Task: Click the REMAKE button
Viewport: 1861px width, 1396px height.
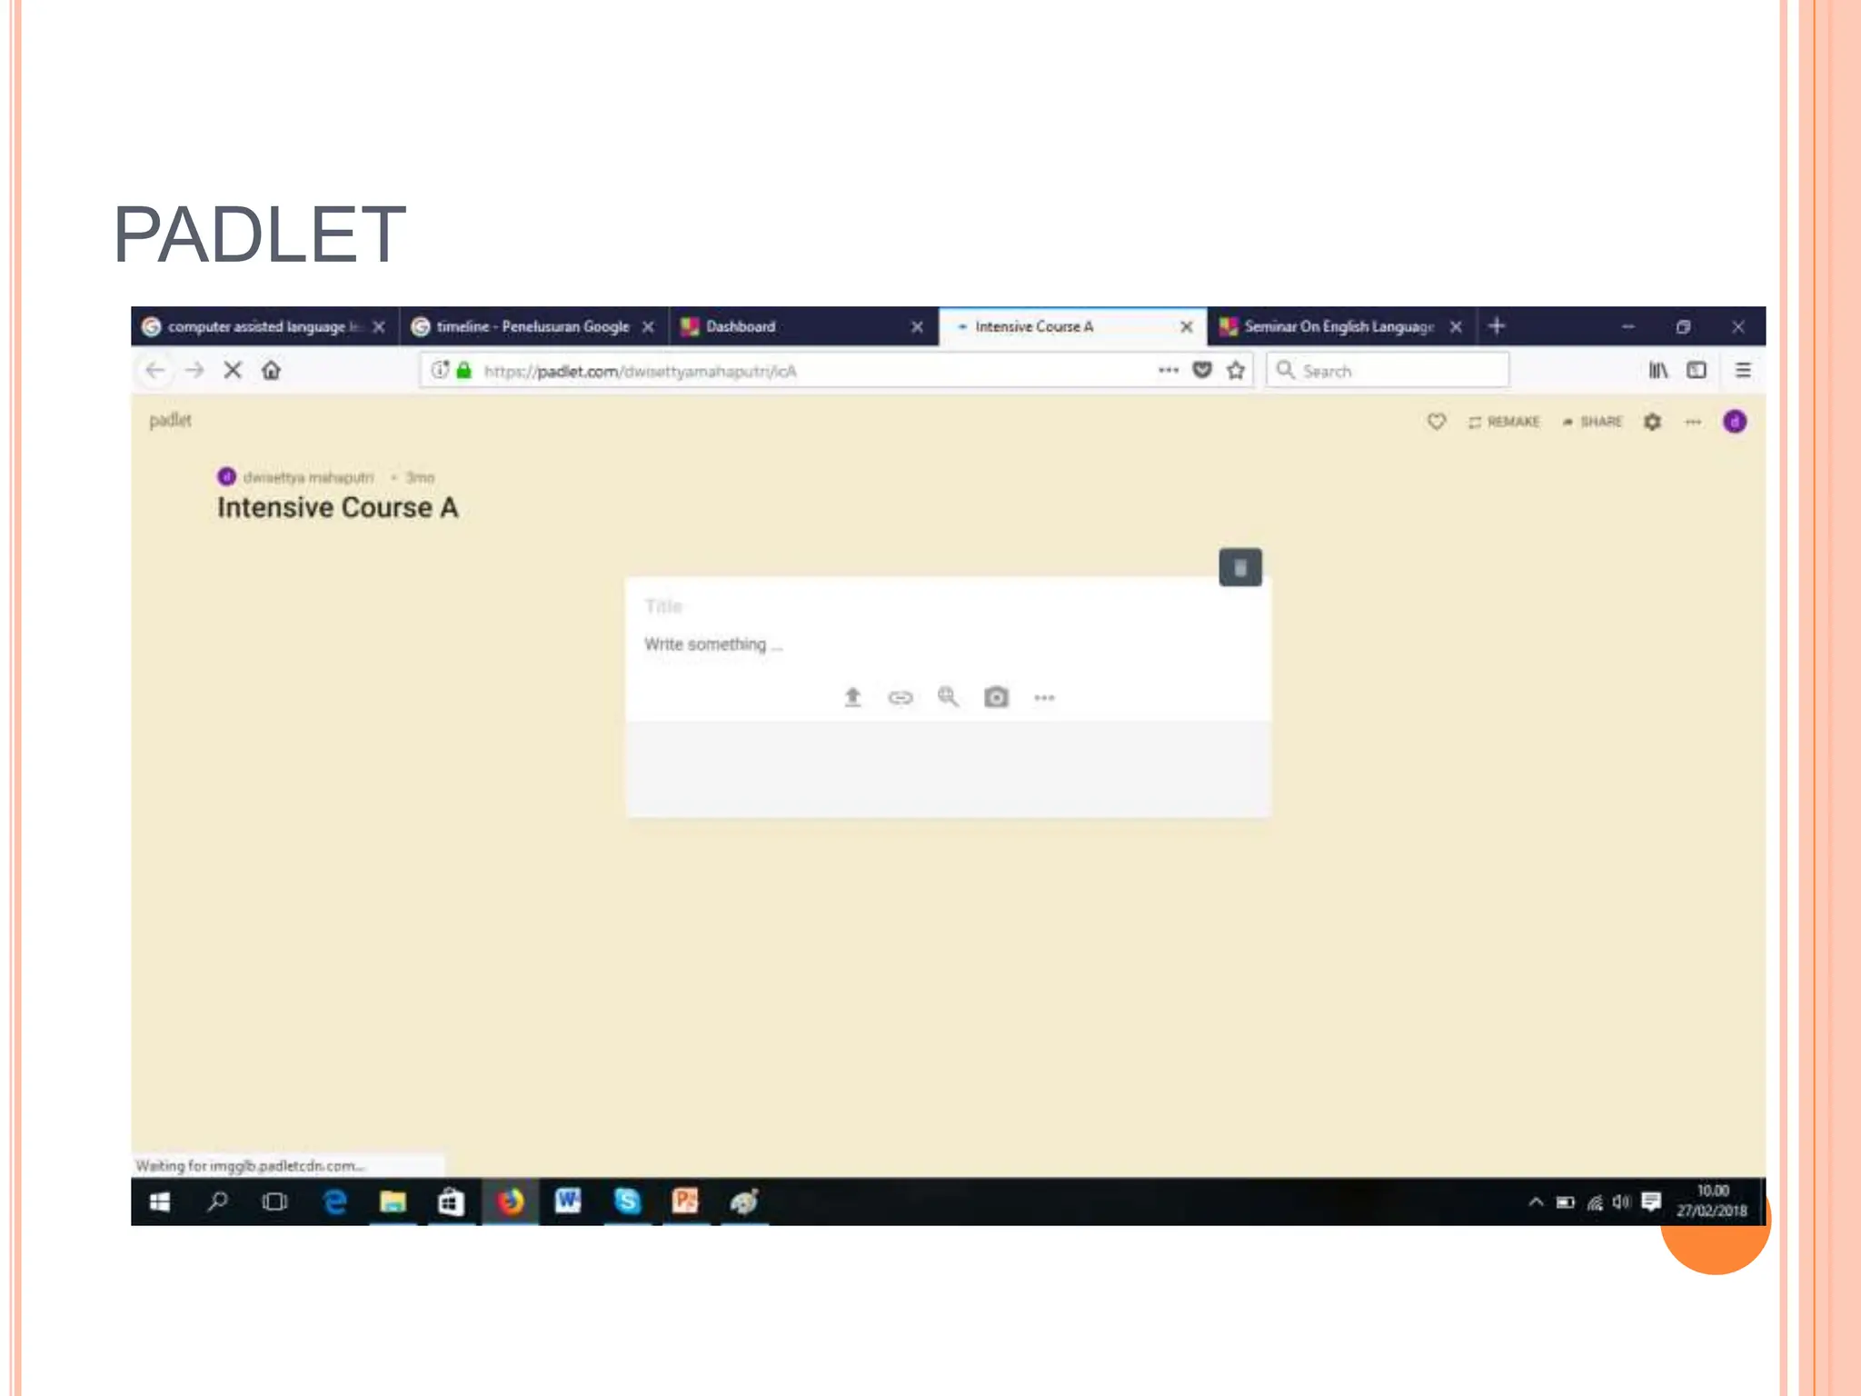Action: click(1504, 422)
